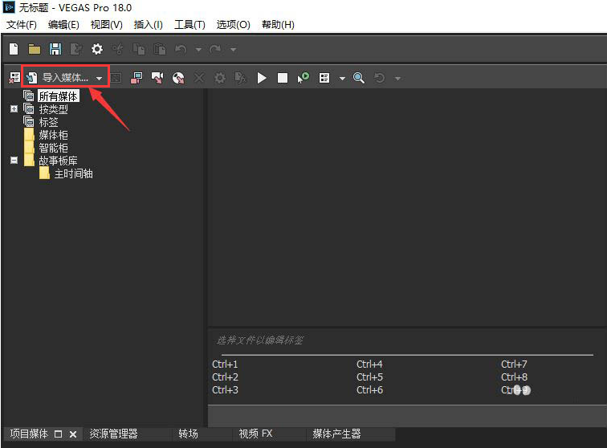The width and height of the screenshot is (607, 448).
Task: Click the grayed rotate arrow icon in media toolbar
Action: (379, 78)
